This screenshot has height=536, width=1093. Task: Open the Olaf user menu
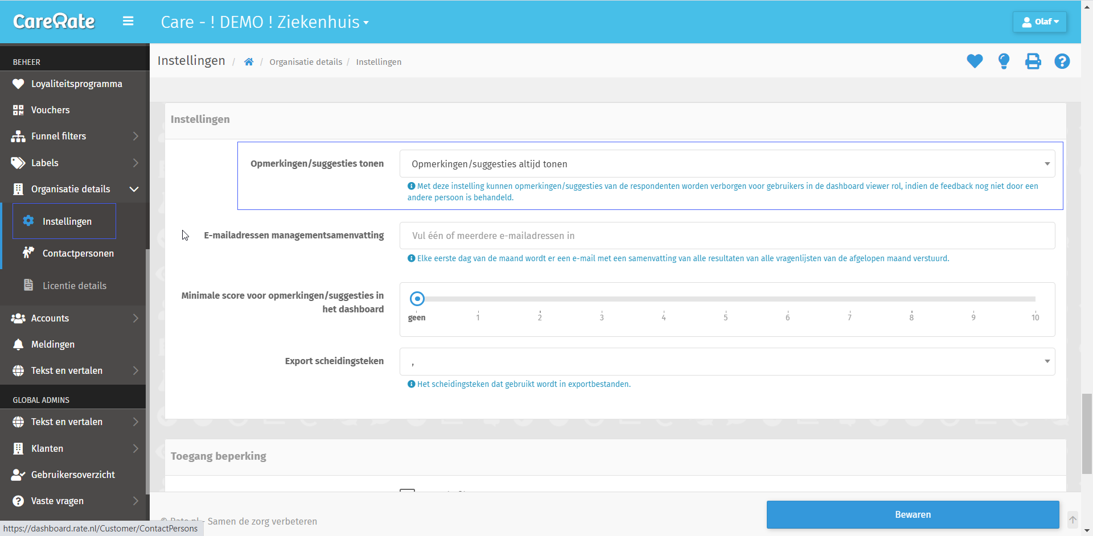point(1039,22)
